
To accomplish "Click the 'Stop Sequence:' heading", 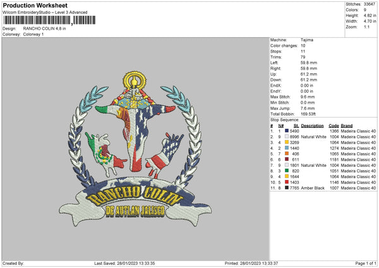I will tap(285, 120).
